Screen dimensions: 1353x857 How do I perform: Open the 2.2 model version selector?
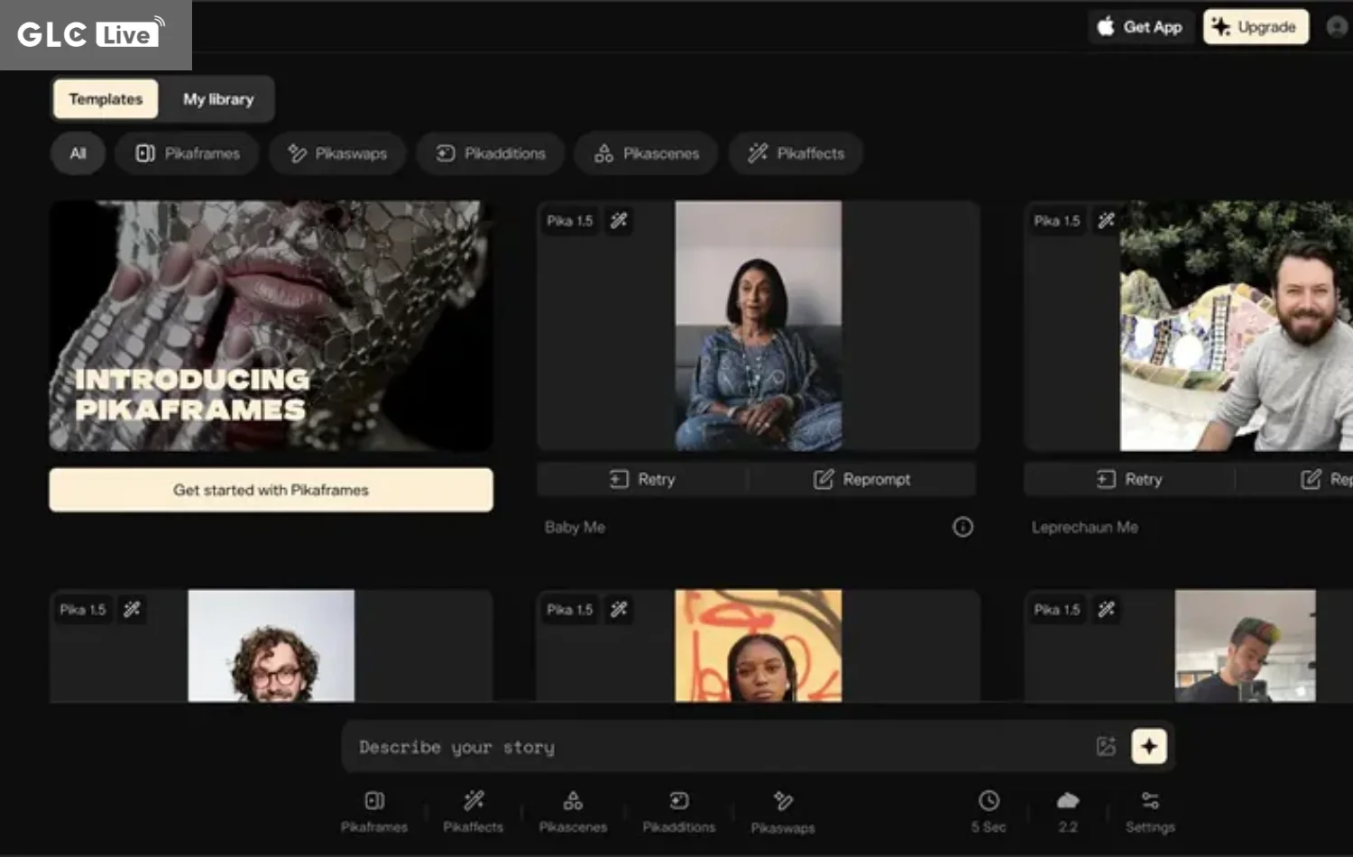click(x=1068, y=812)
